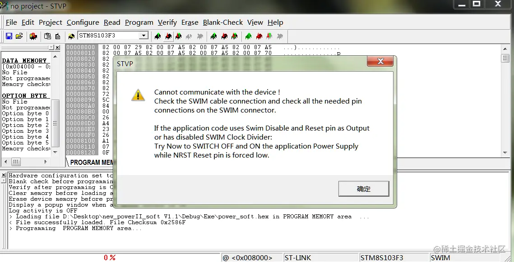Click the grayed-out chip icon with X
514x262 pixels.
pos(200,36)
